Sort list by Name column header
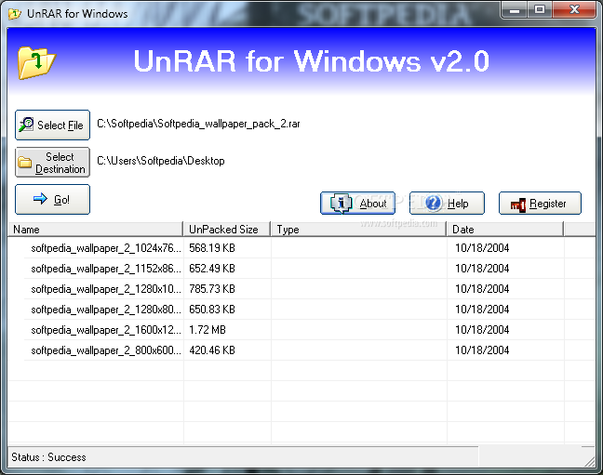 coord(95,229)
